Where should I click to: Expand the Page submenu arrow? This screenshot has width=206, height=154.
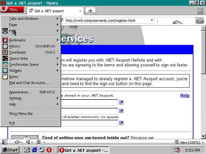pyautogui.click(x=58, y=24)
